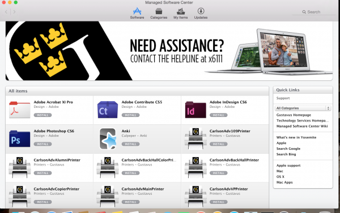Go back with the left arrow
This screenshot has width=340, height=213.
click(x=6, y=12)
